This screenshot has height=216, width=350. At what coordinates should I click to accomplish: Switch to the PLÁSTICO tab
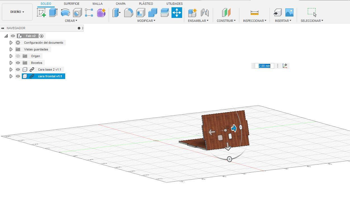point(146,4)
